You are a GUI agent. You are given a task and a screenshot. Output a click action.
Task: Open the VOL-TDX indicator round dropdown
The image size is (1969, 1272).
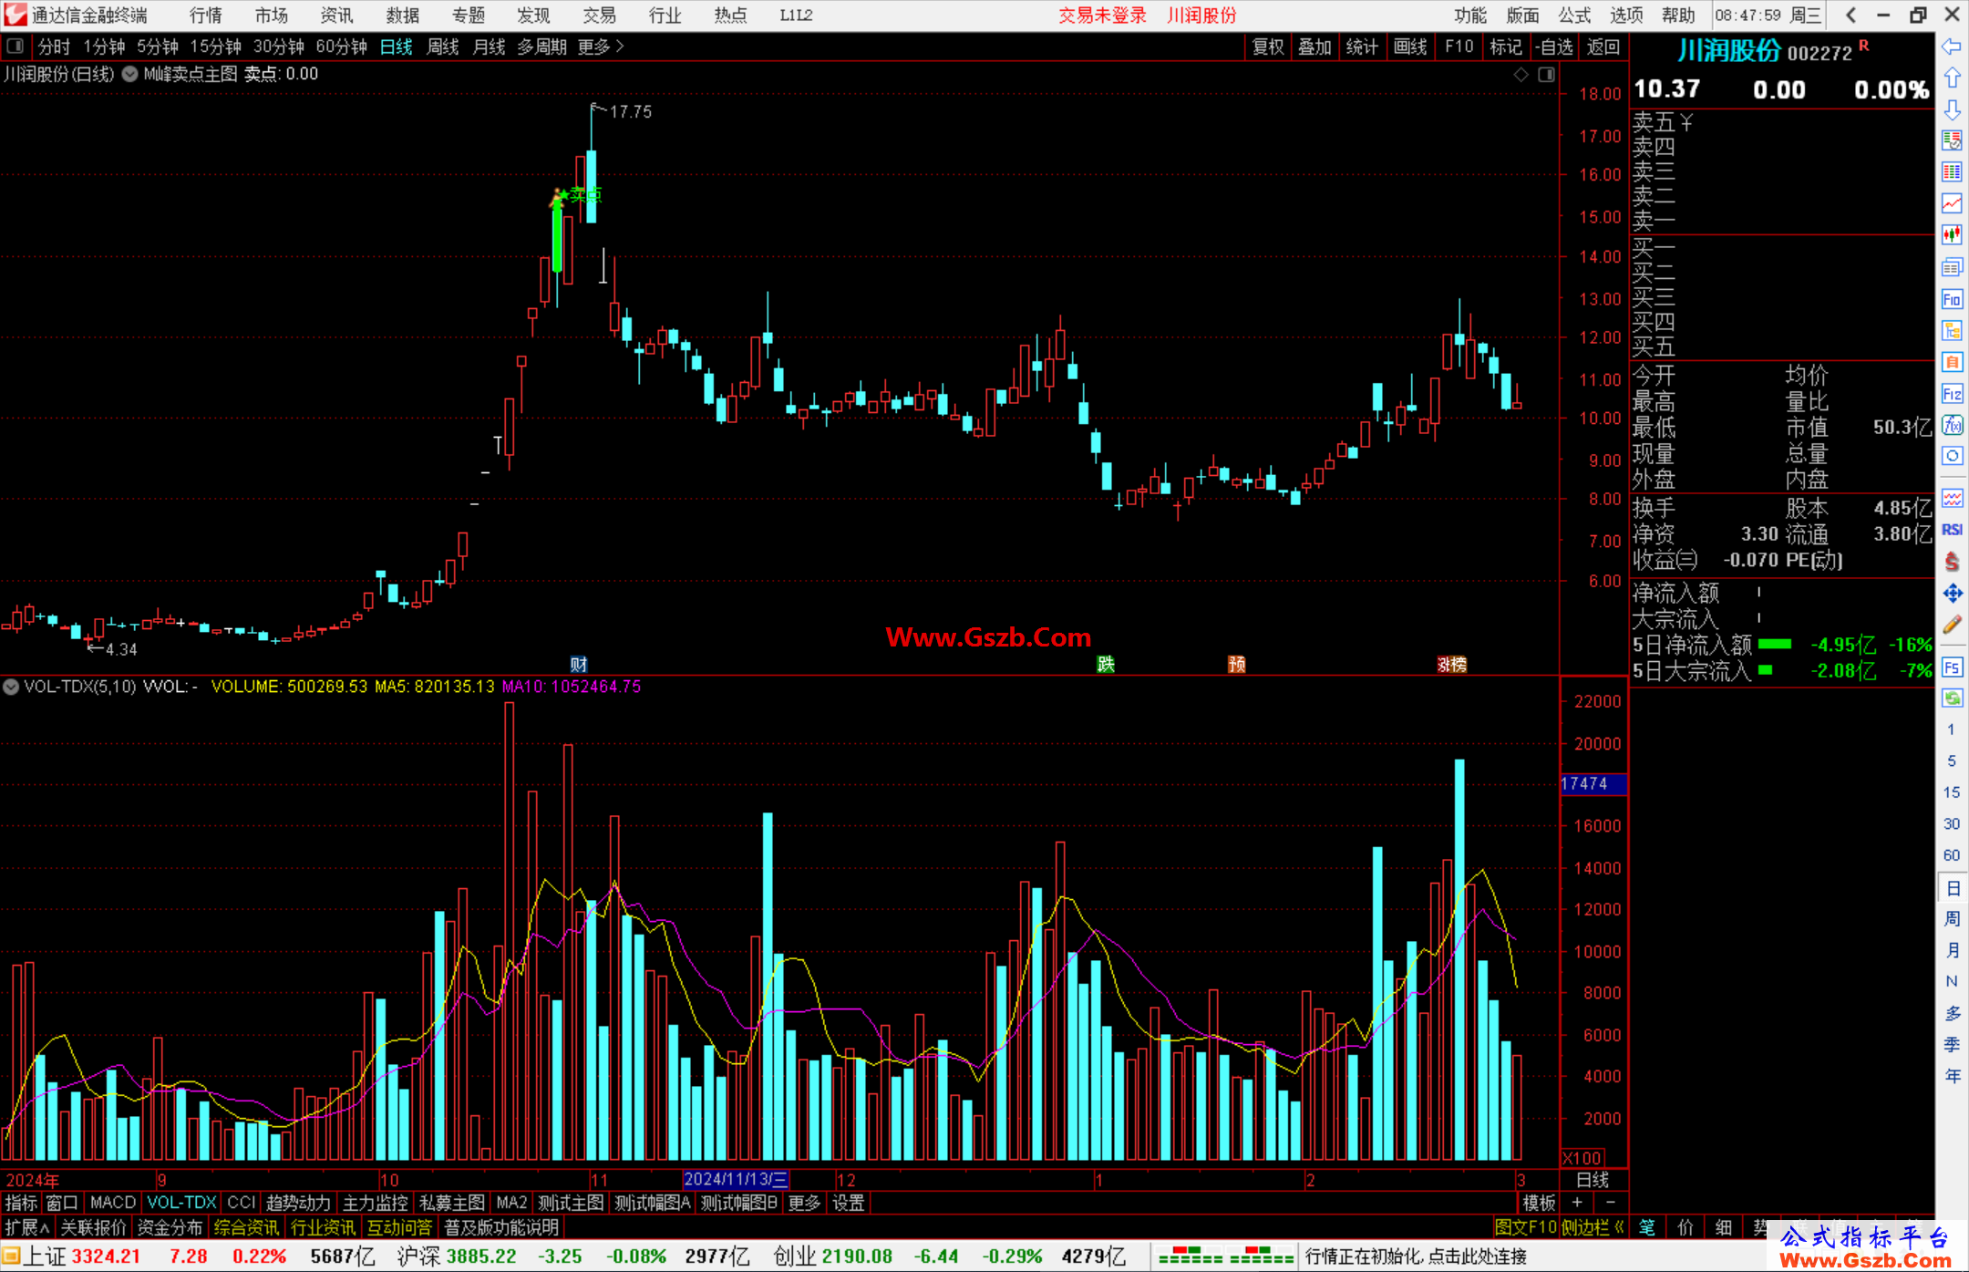click(11, 686)
